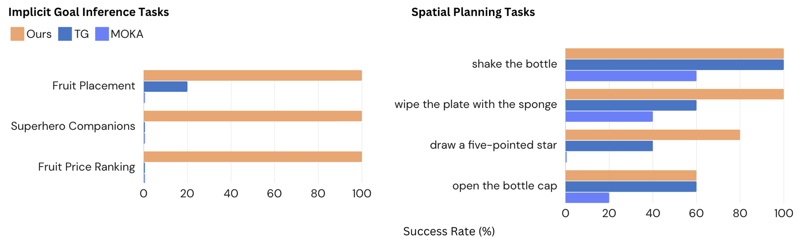The height and width of the screenshot is (244, 804).
Task: Click the open the bottle cap label
Action: pyautogui.click(x=504, y=185)
